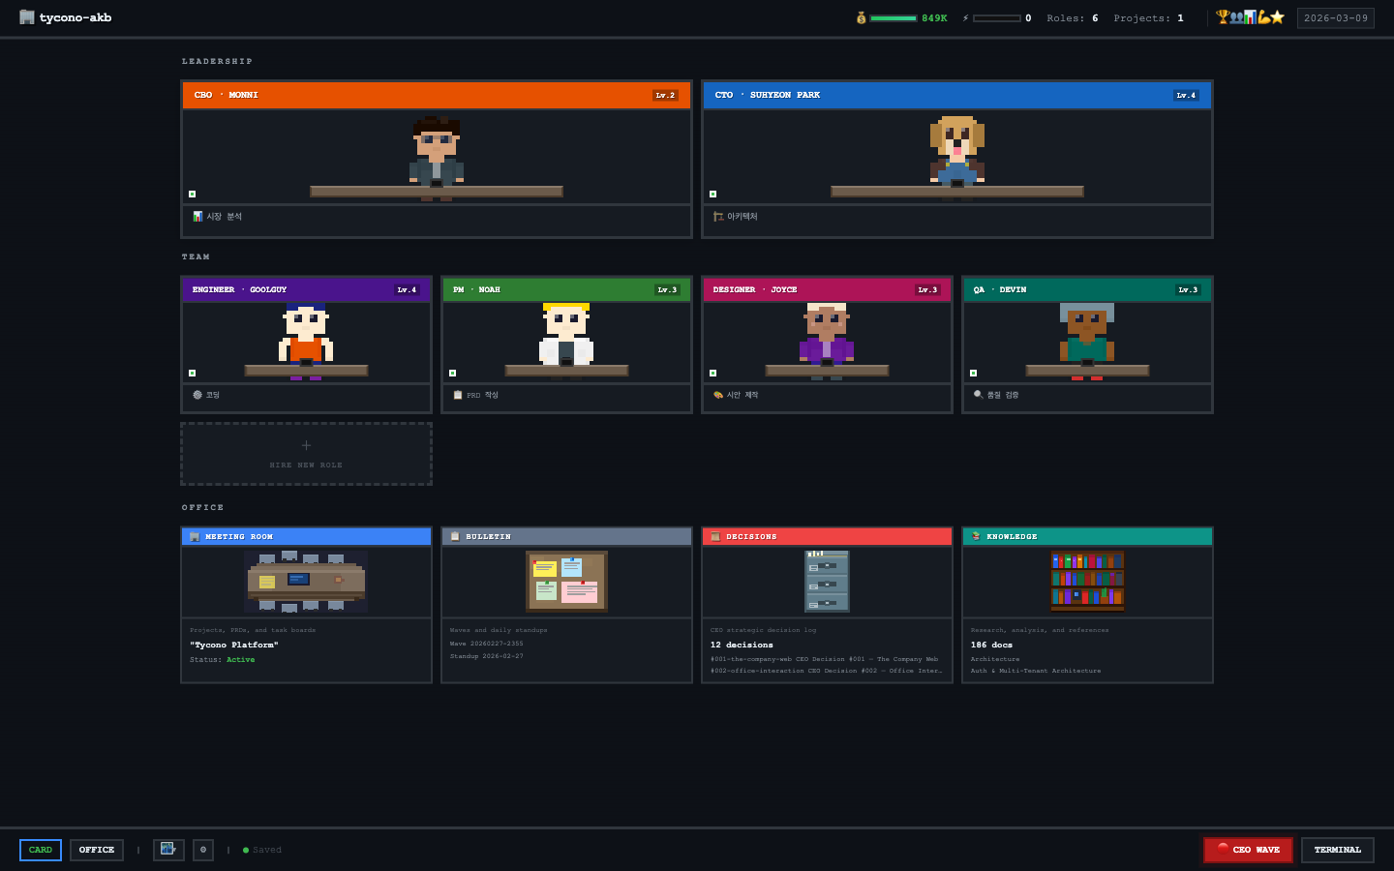Toggle the status indicator on NOAH's card
The height and width of the screenshot is (871, 1394).
[452, 371]
